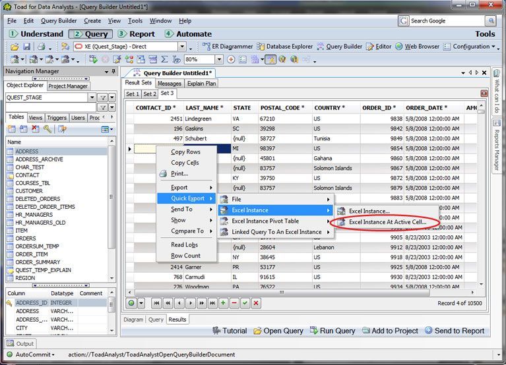
Task: Click the green plus add record button
Action: 223,303
